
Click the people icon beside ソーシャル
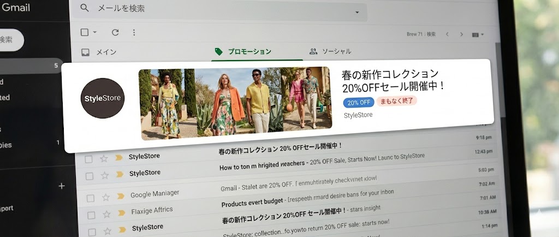point(313,51)
